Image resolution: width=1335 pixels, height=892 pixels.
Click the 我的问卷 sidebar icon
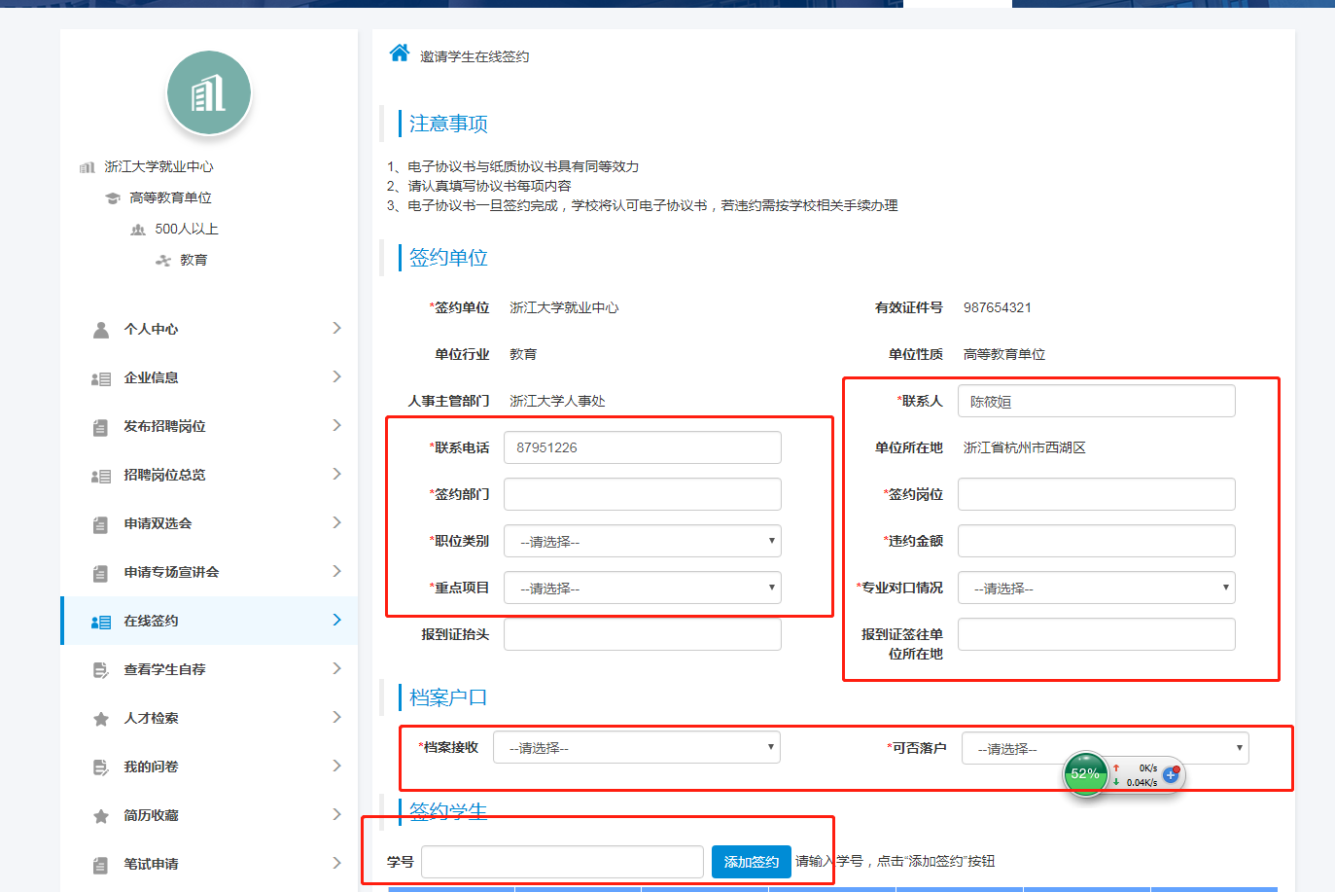100,767
